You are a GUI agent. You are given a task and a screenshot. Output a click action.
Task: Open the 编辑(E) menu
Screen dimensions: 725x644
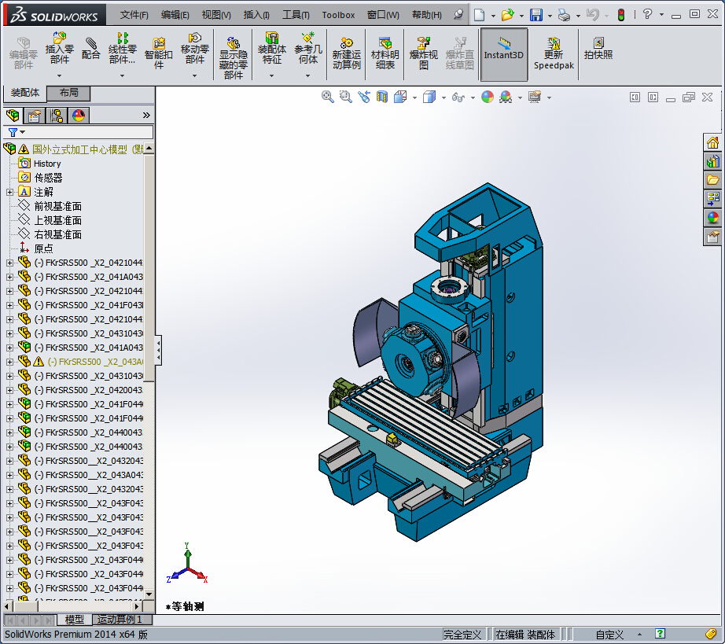(175, 15)
